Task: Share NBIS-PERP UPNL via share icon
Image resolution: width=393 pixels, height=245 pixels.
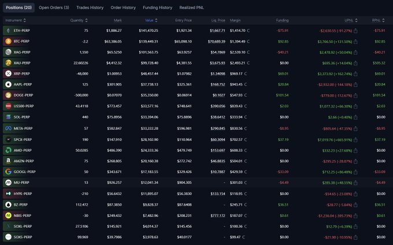Action: (x=355, y=216)
